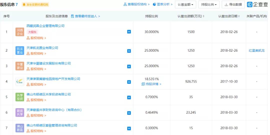View 股权结构 for 佛山市顺德区碧盈管理咨询
Viewport: 270px width, 135px height.
click(x=36, y=131)
